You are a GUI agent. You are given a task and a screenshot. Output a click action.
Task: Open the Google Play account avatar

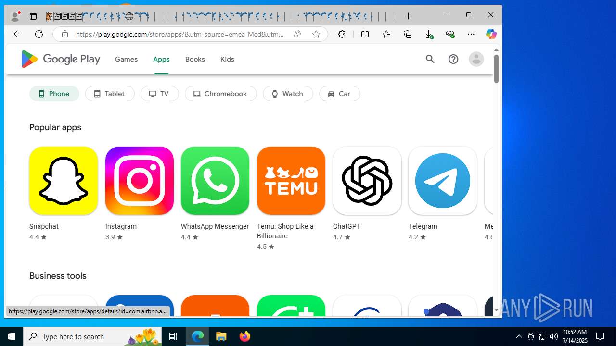point(476,59)
